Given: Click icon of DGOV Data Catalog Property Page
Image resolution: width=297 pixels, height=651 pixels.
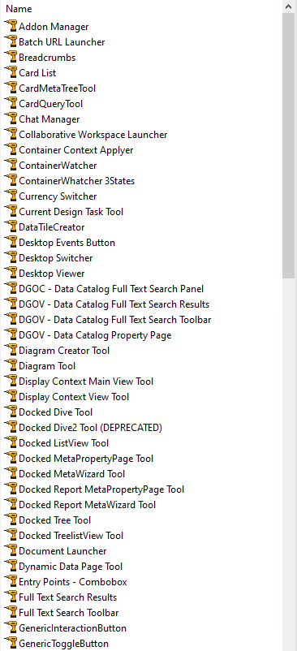Looking at the screenshot, I should point(11,335).
